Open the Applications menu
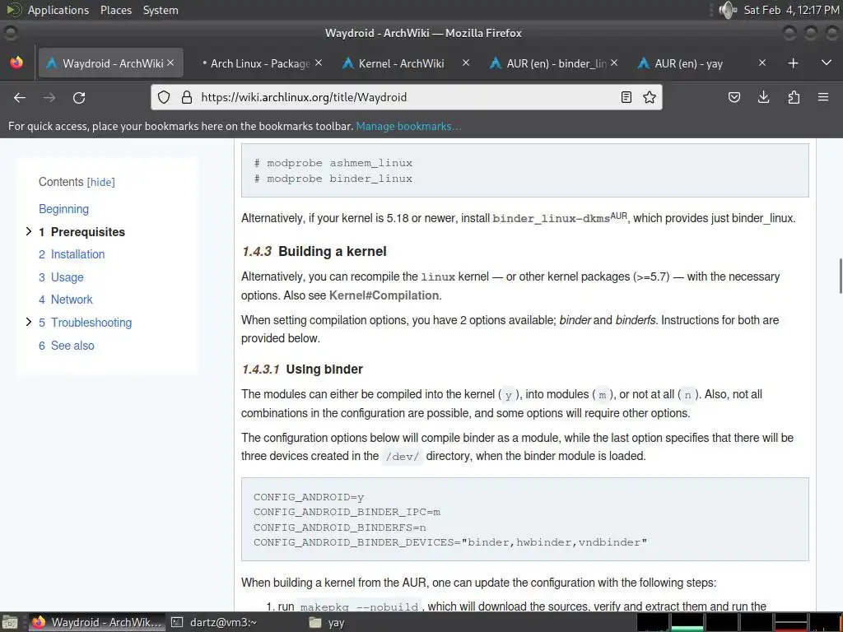 pyautogui.click(x=58, y=10)
